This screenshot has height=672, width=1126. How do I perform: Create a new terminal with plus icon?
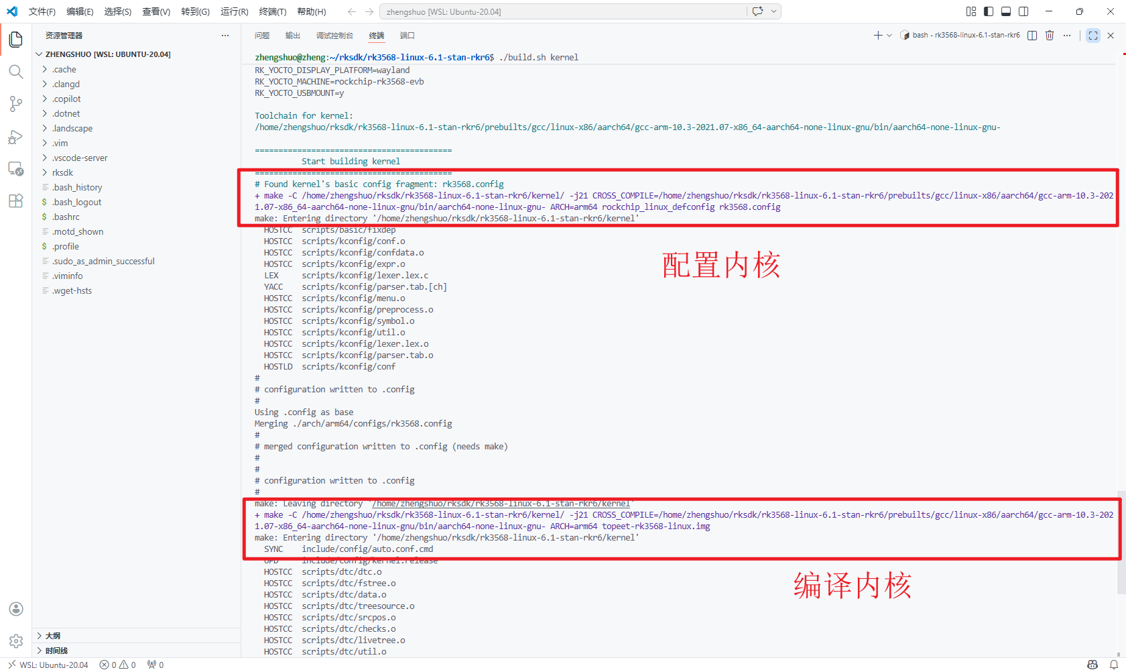pos(878,36)
